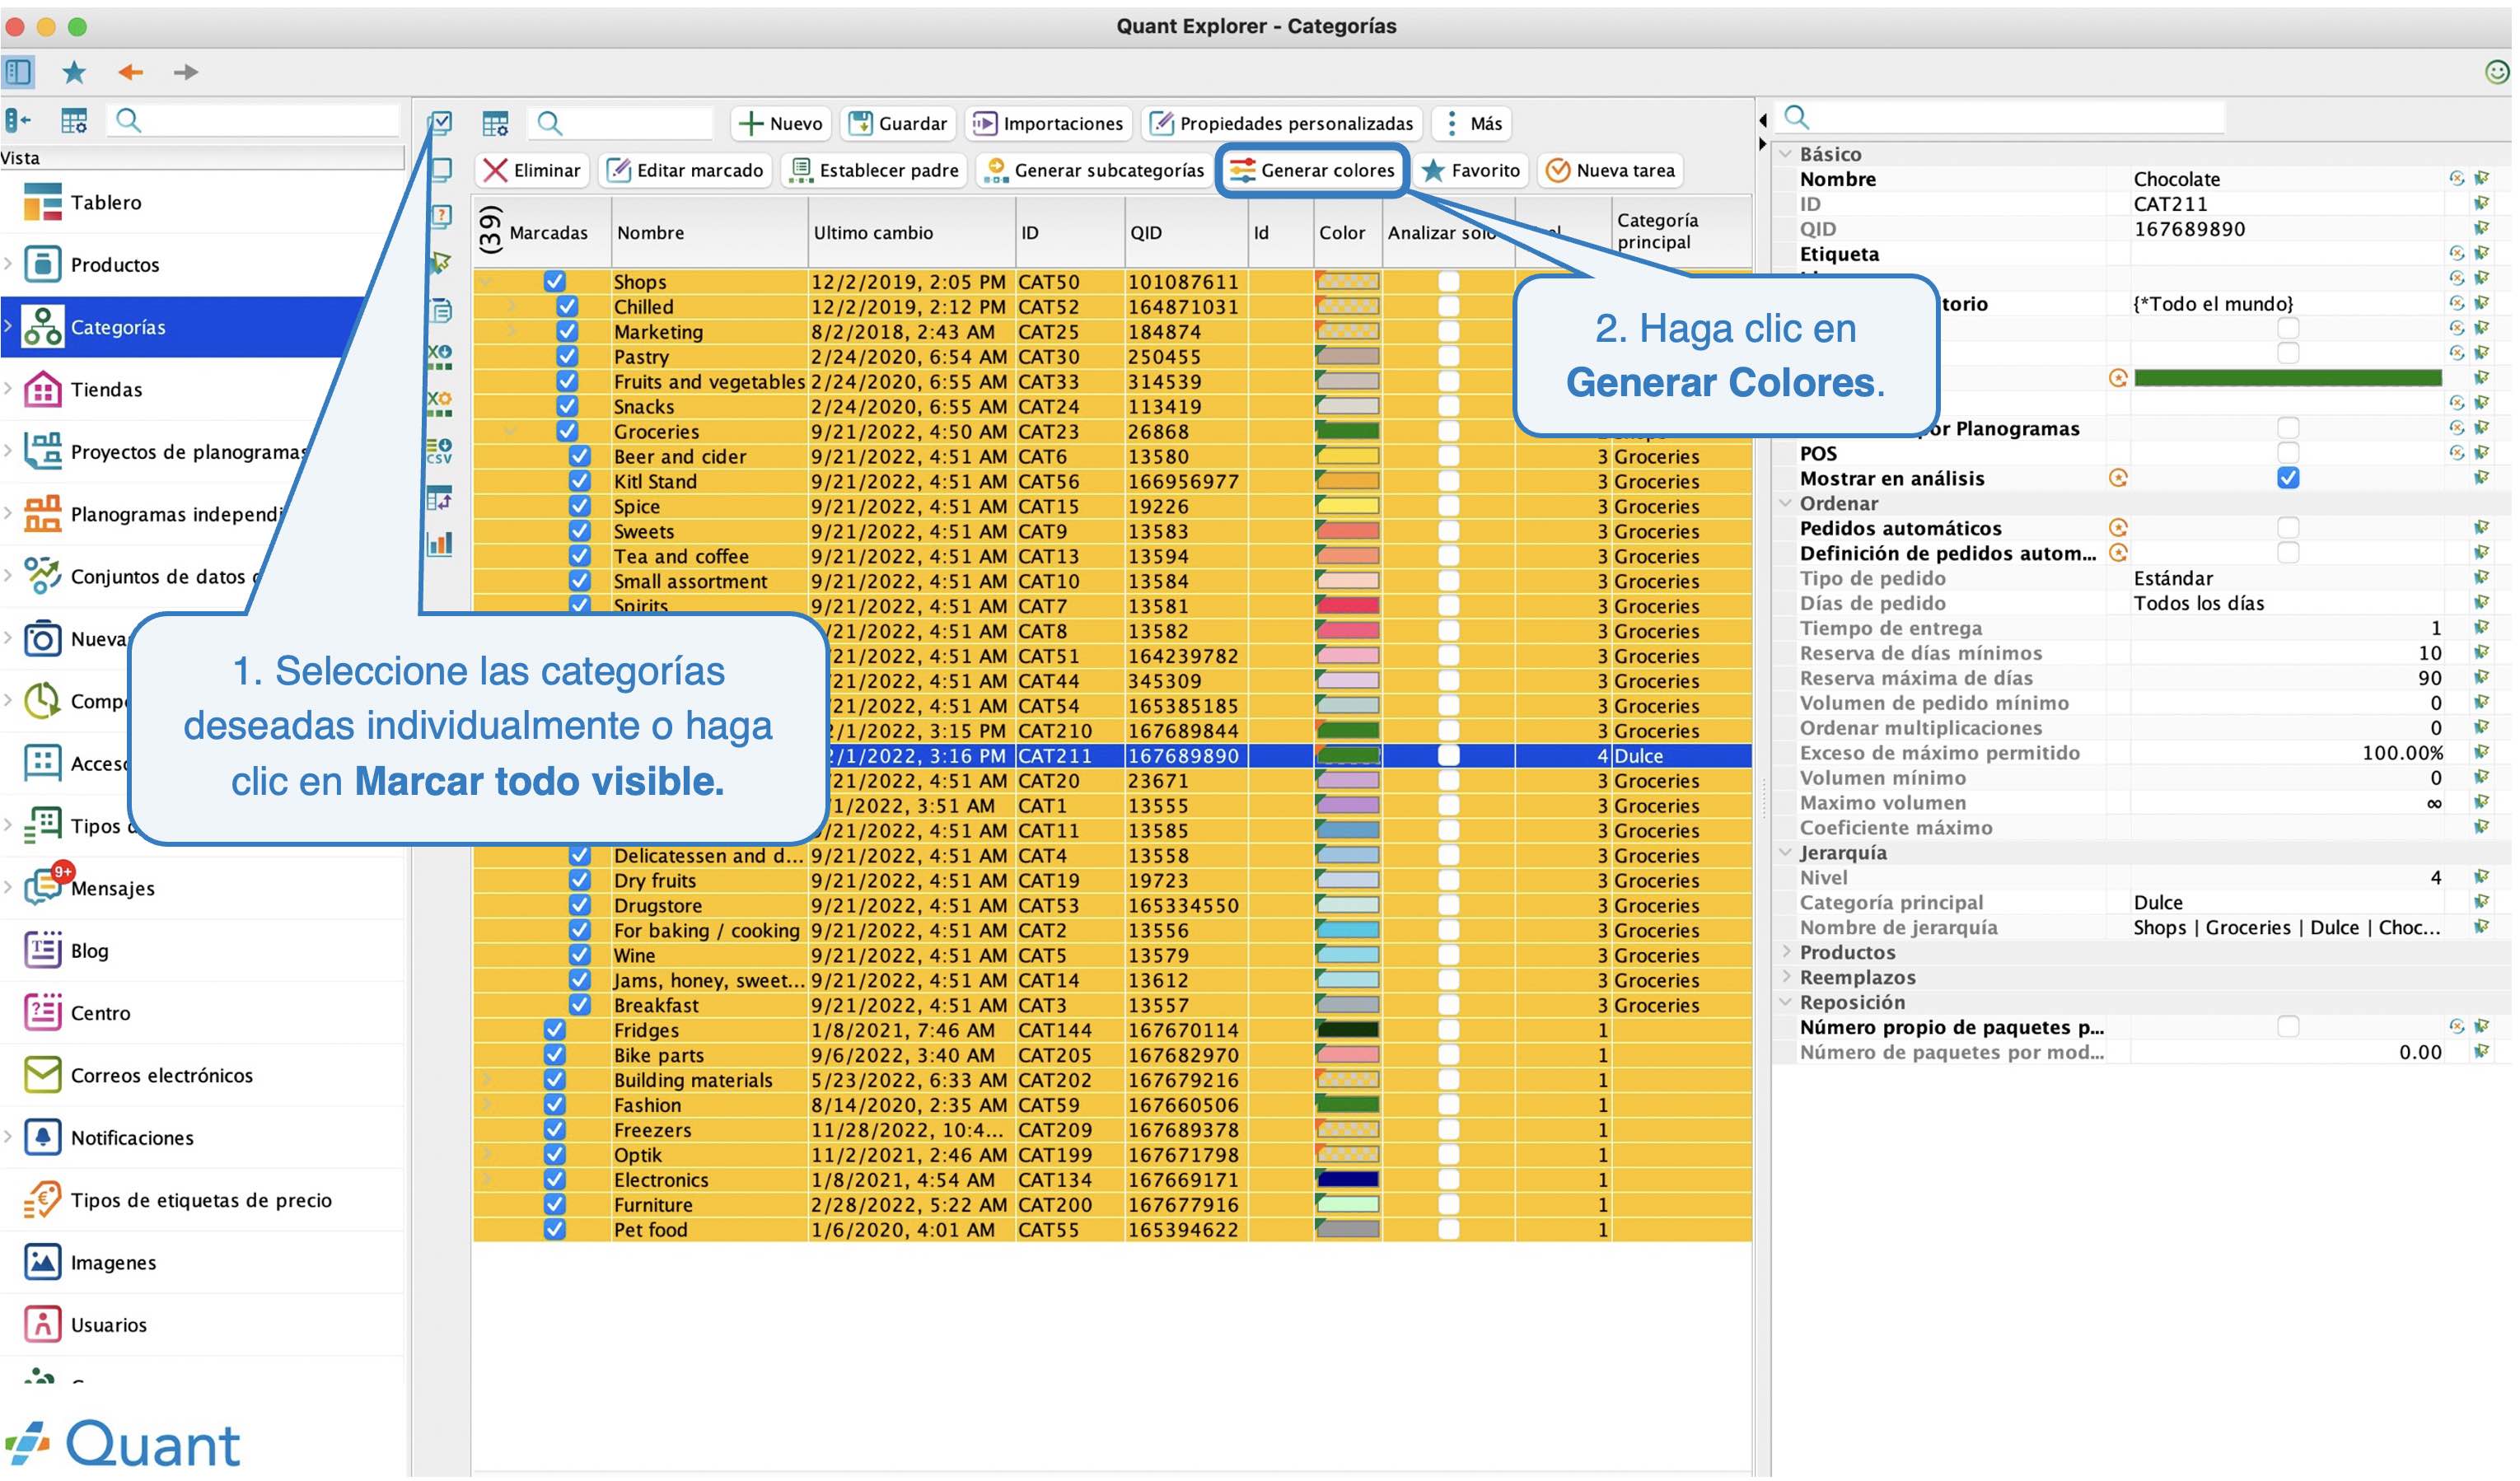This screenshot has width=2520, height=1481.
Task: Uncheck the Marcadas checkbox for Pet food row
Action: [x=555, y=1229]
